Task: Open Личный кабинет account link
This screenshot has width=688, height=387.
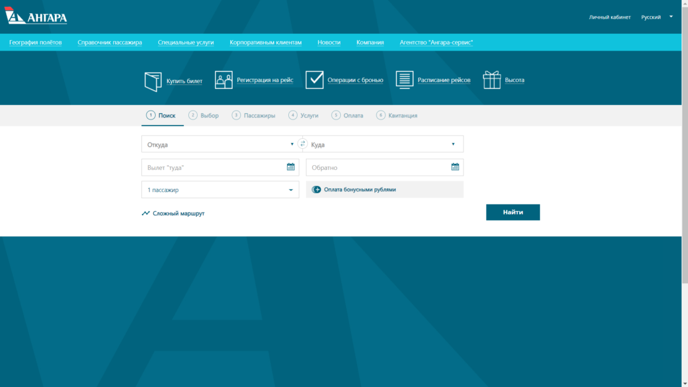Action: [609, 17]
